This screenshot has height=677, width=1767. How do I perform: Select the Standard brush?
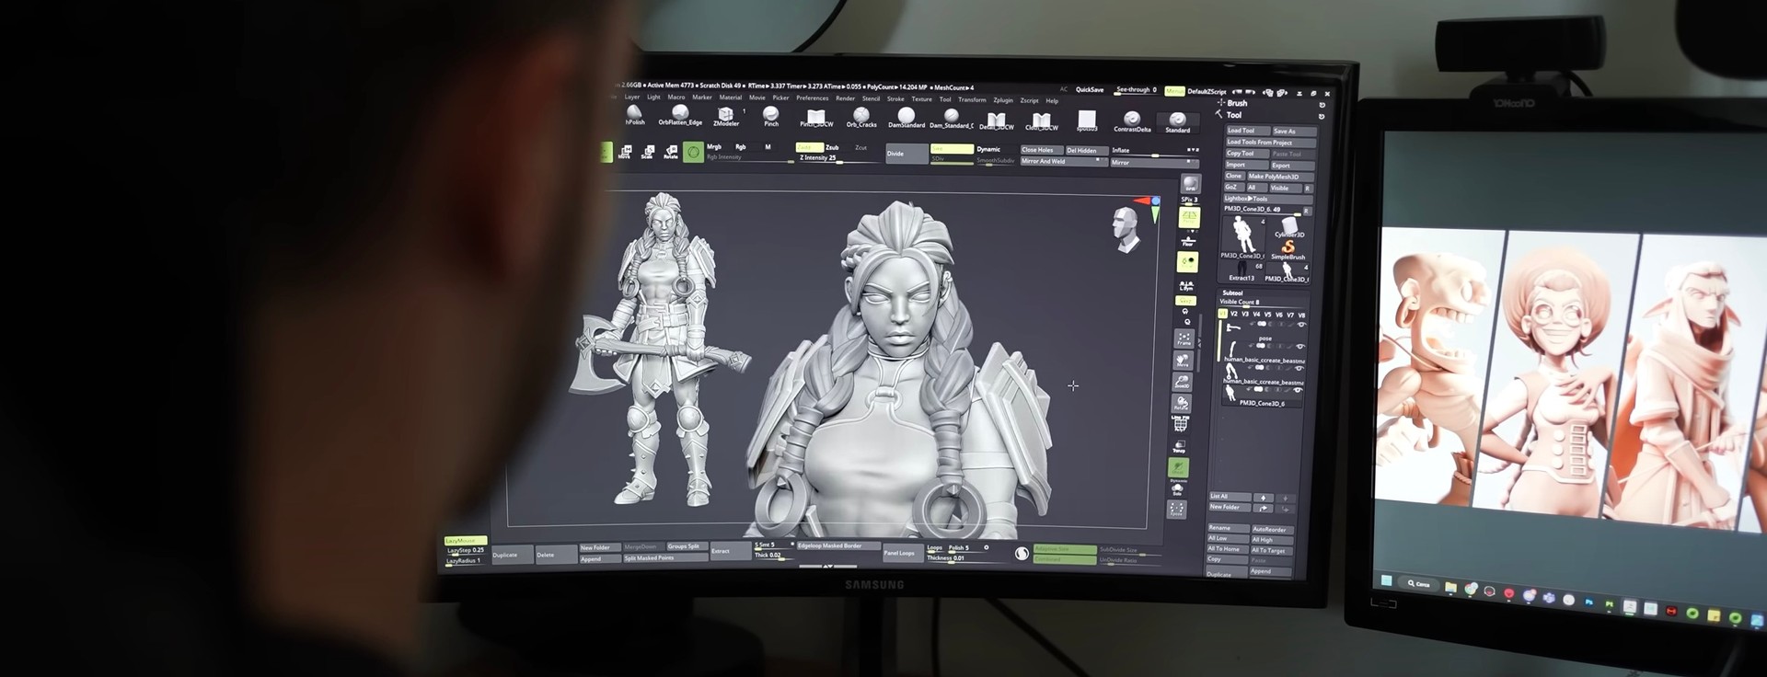click(1177, 123)
